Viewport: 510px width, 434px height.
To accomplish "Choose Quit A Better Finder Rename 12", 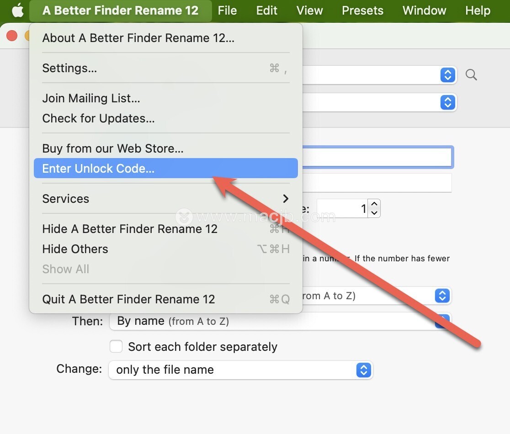I will [166, 299].
